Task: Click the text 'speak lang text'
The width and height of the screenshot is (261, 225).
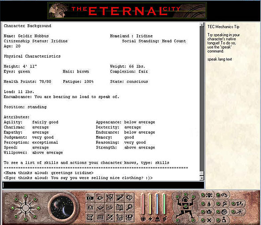Action: 220,59
